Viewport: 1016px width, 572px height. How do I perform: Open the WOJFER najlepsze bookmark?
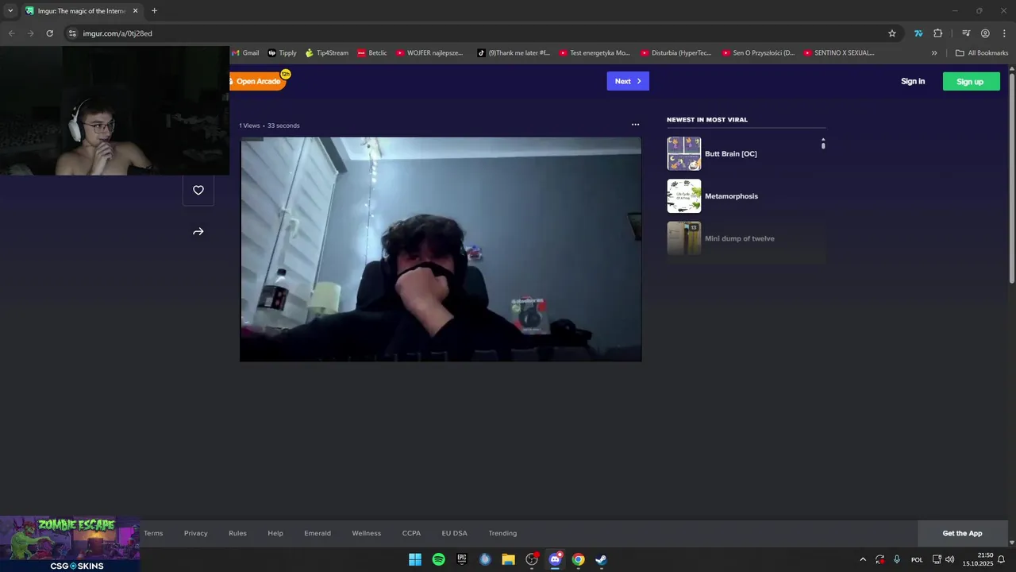pos(429,53)
